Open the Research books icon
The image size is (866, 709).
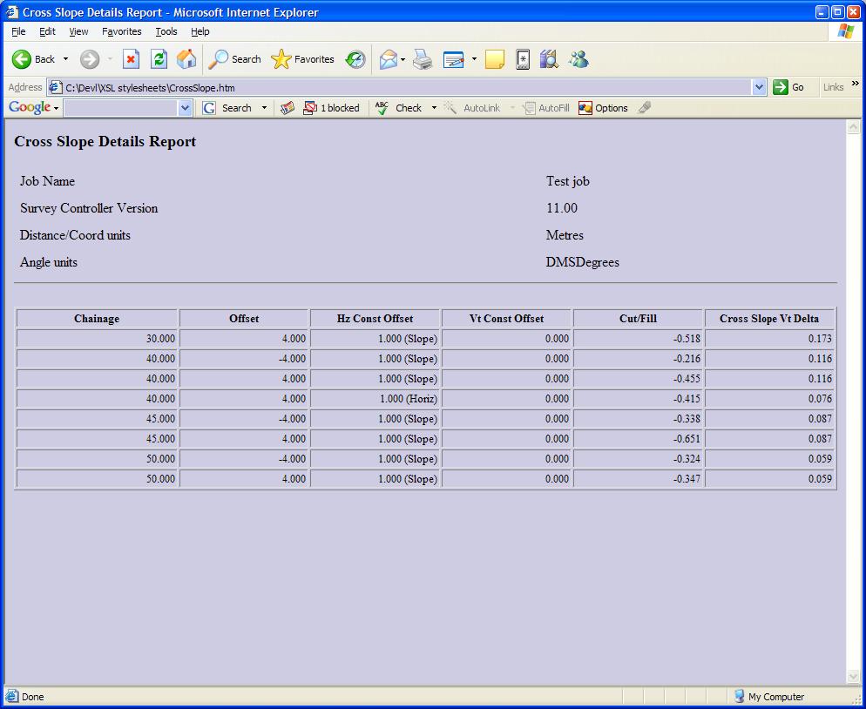(x=548, y=59)
